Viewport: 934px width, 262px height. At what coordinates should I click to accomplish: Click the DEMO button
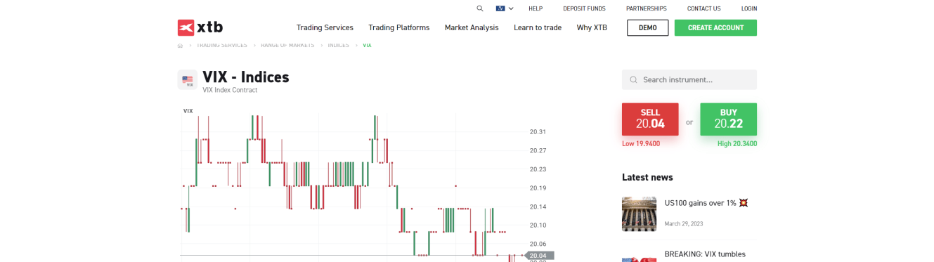[648, 27]
